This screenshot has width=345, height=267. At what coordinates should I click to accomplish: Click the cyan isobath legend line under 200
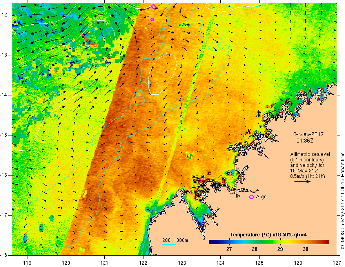169,244
